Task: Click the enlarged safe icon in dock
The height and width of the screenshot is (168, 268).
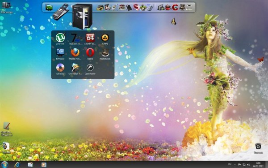Action: [x=82, y=16]
